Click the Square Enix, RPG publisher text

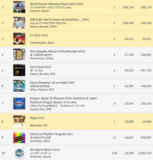click(x=41, y=109)
